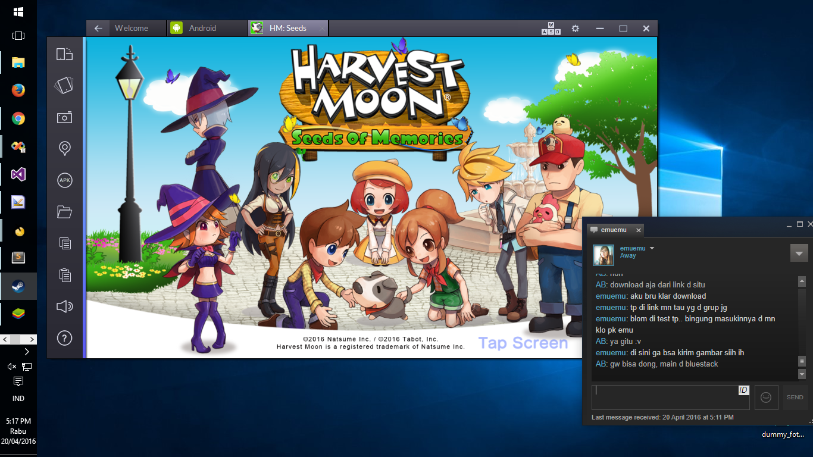Click the muted volume tray icon
The width and height of the screenshot is (813, 457).
(x=11, y=367)
